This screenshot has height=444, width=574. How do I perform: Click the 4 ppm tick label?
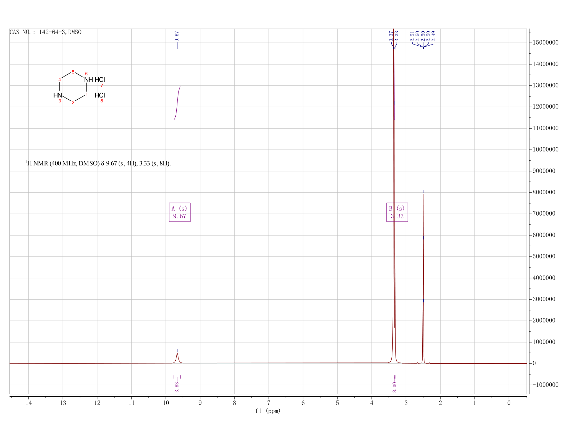(x=372, y=403)
